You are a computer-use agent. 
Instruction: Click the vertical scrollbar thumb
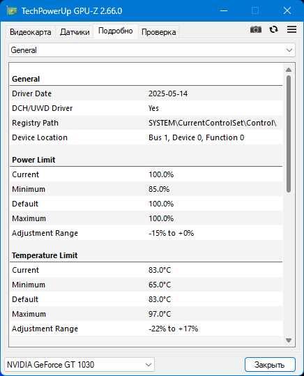click(289, 134)
